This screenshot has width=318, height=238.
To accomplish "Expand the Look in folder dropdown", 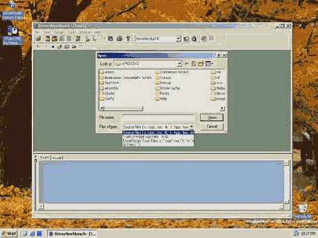I will coord(179,64).
